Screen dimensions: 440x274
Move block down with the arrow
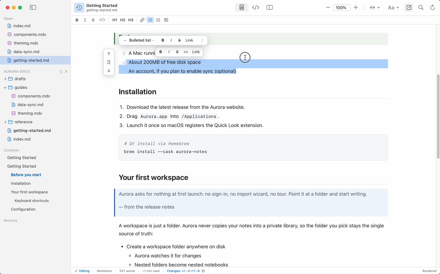109,70
